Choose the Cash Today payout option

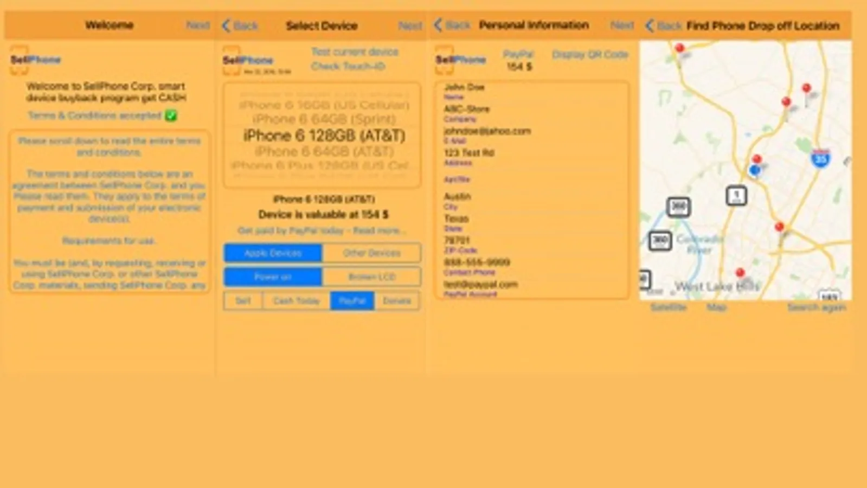(296, 300)
